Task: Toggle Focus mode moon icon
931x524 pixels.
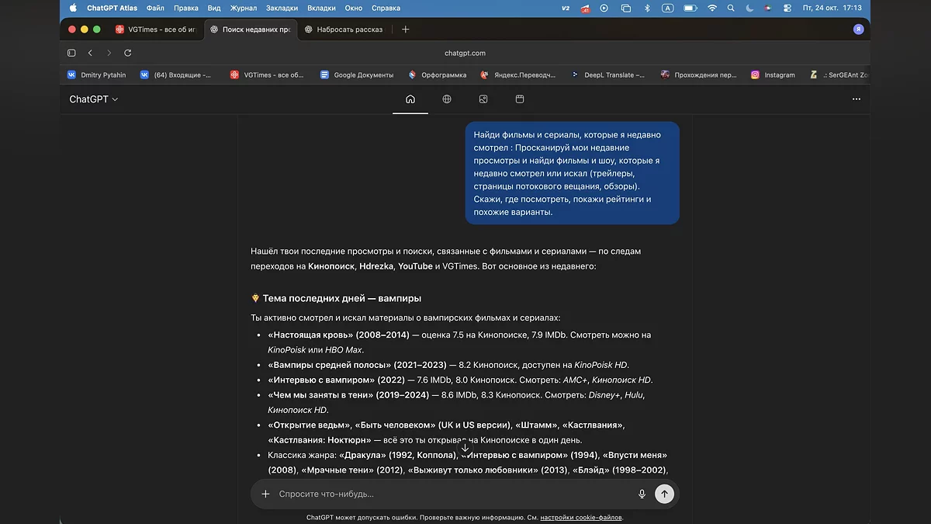Action: (749, 8)
